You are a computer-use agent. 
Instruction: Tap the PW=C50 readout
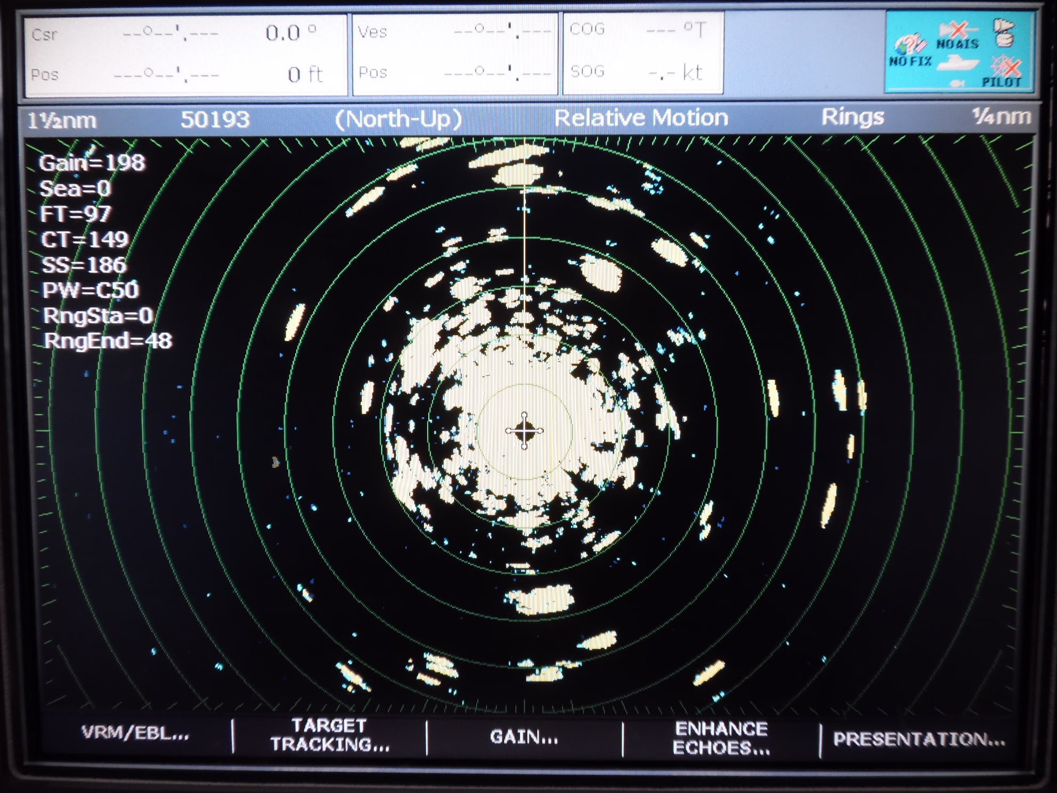point(91,290)
